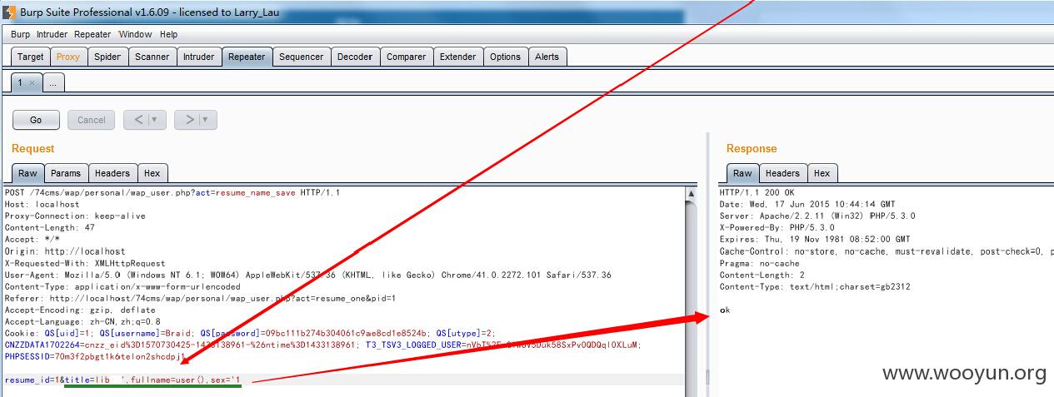Screen dimensions: 1054x397
Task: Open the Burp menu
Action: click(20, 34)
